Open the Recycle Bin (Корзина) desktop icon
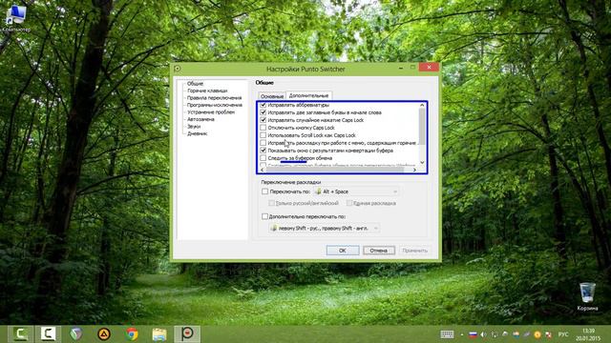611x343 pixels. pos(587,296)
